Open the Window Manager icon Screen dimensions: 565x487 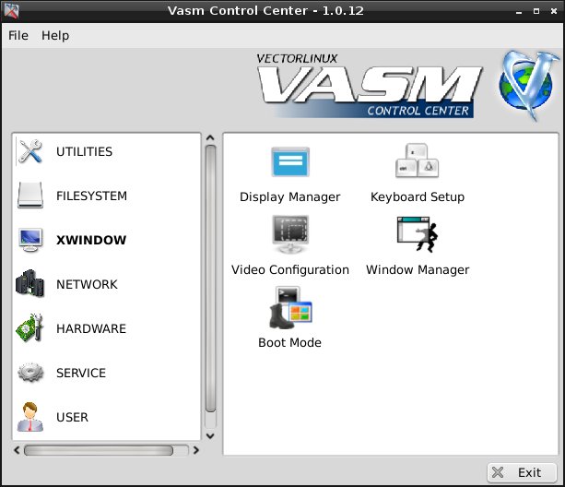tap(417, 235)
